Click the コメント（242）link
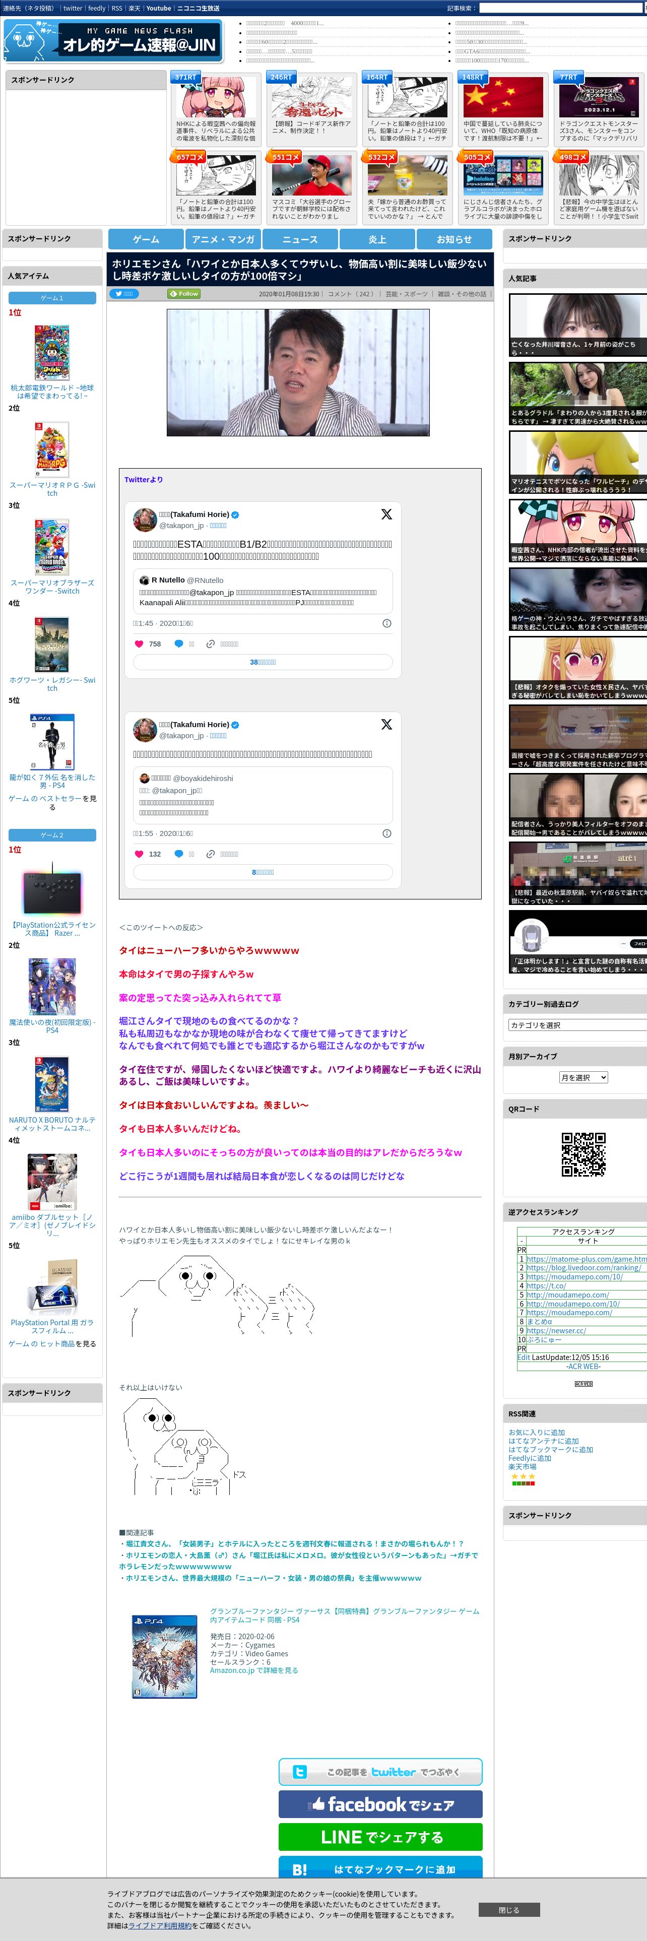This screenshot has width=647, height=1941. [352, 294]
